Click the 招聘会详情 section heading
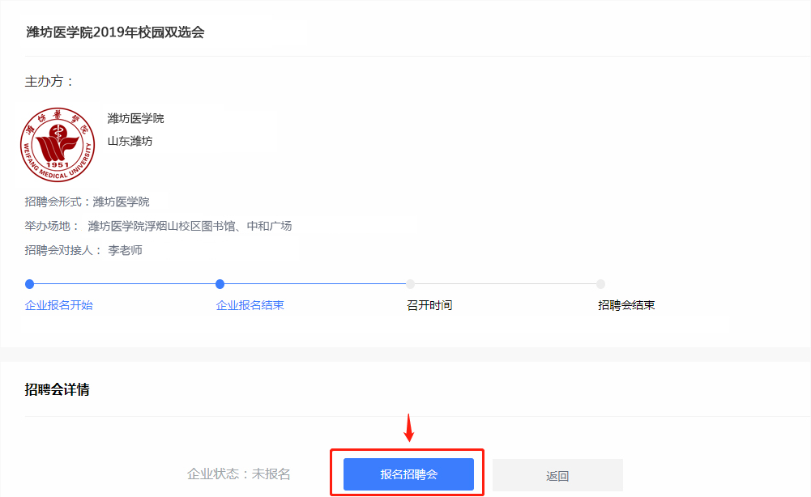 pyautogui.click(x=57, y=390)
